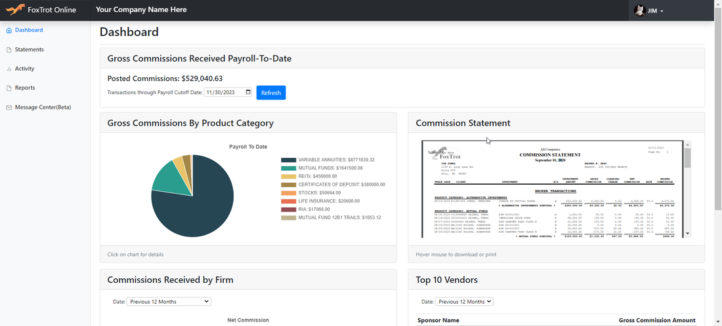722x326 pixels.
Task: Click the blue Refresh button
Action: 271,93
